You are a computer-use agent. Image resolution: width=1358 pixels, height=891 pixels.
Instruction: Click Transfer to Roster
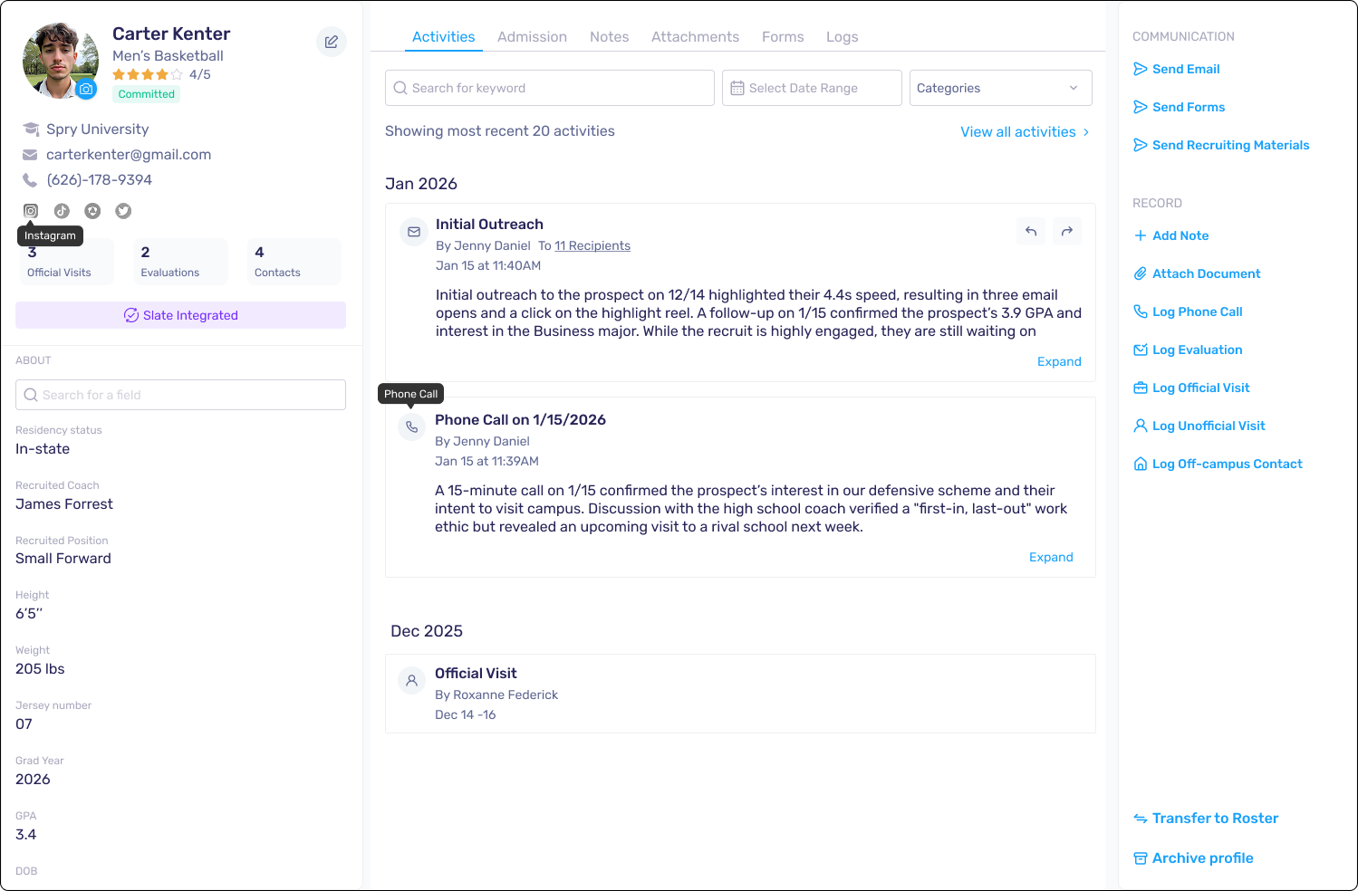point(1215,819)
